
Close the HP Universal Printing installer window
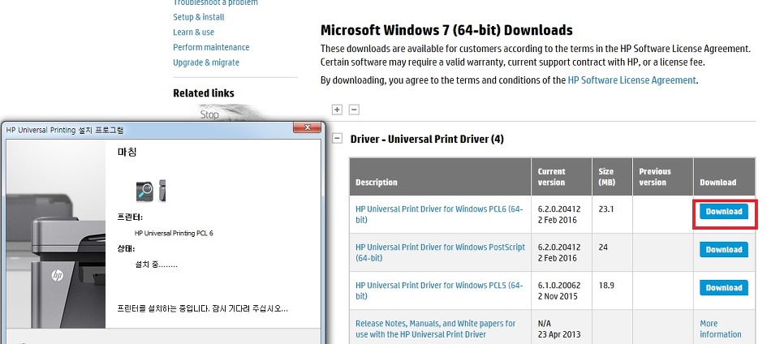(x=307, y=128)
